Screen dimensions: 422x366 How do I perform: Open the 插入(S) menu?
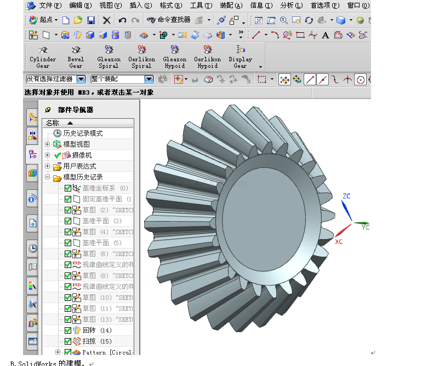(141, 5)
